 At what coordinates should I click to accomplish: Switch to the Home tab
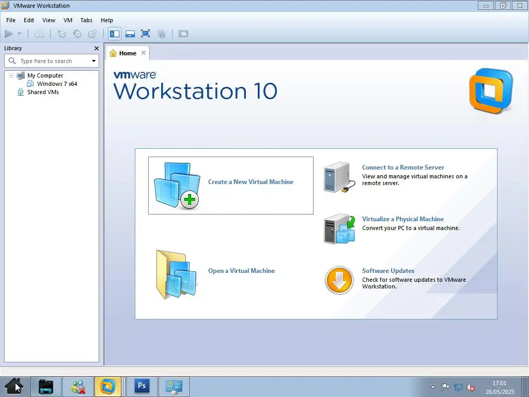(x=128, y=53)
